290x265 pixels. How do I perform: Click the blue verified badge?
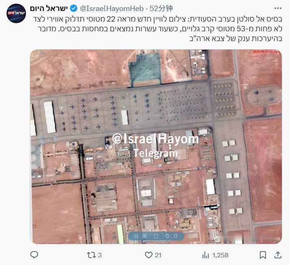74,9
